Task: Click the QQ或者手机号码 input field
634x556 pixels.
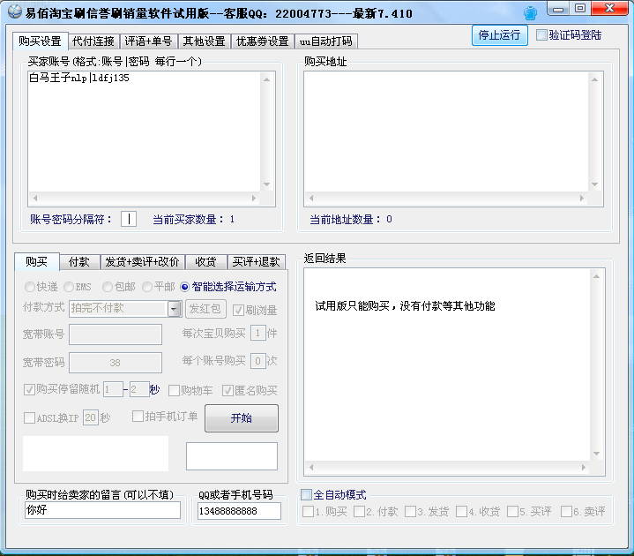Action: click(239, 511)
